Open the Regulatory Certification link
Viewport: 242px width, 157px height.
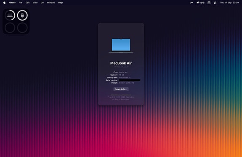coord(121,95)
